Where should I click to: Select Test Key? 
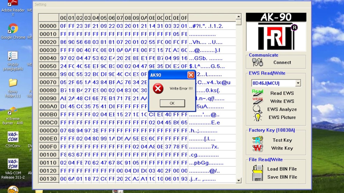click(x=282, y=140)
